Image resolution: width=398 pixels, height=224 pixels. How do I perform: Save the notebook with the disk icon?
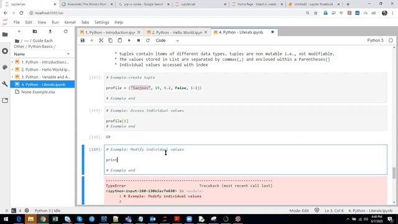(x=83, y=40)
